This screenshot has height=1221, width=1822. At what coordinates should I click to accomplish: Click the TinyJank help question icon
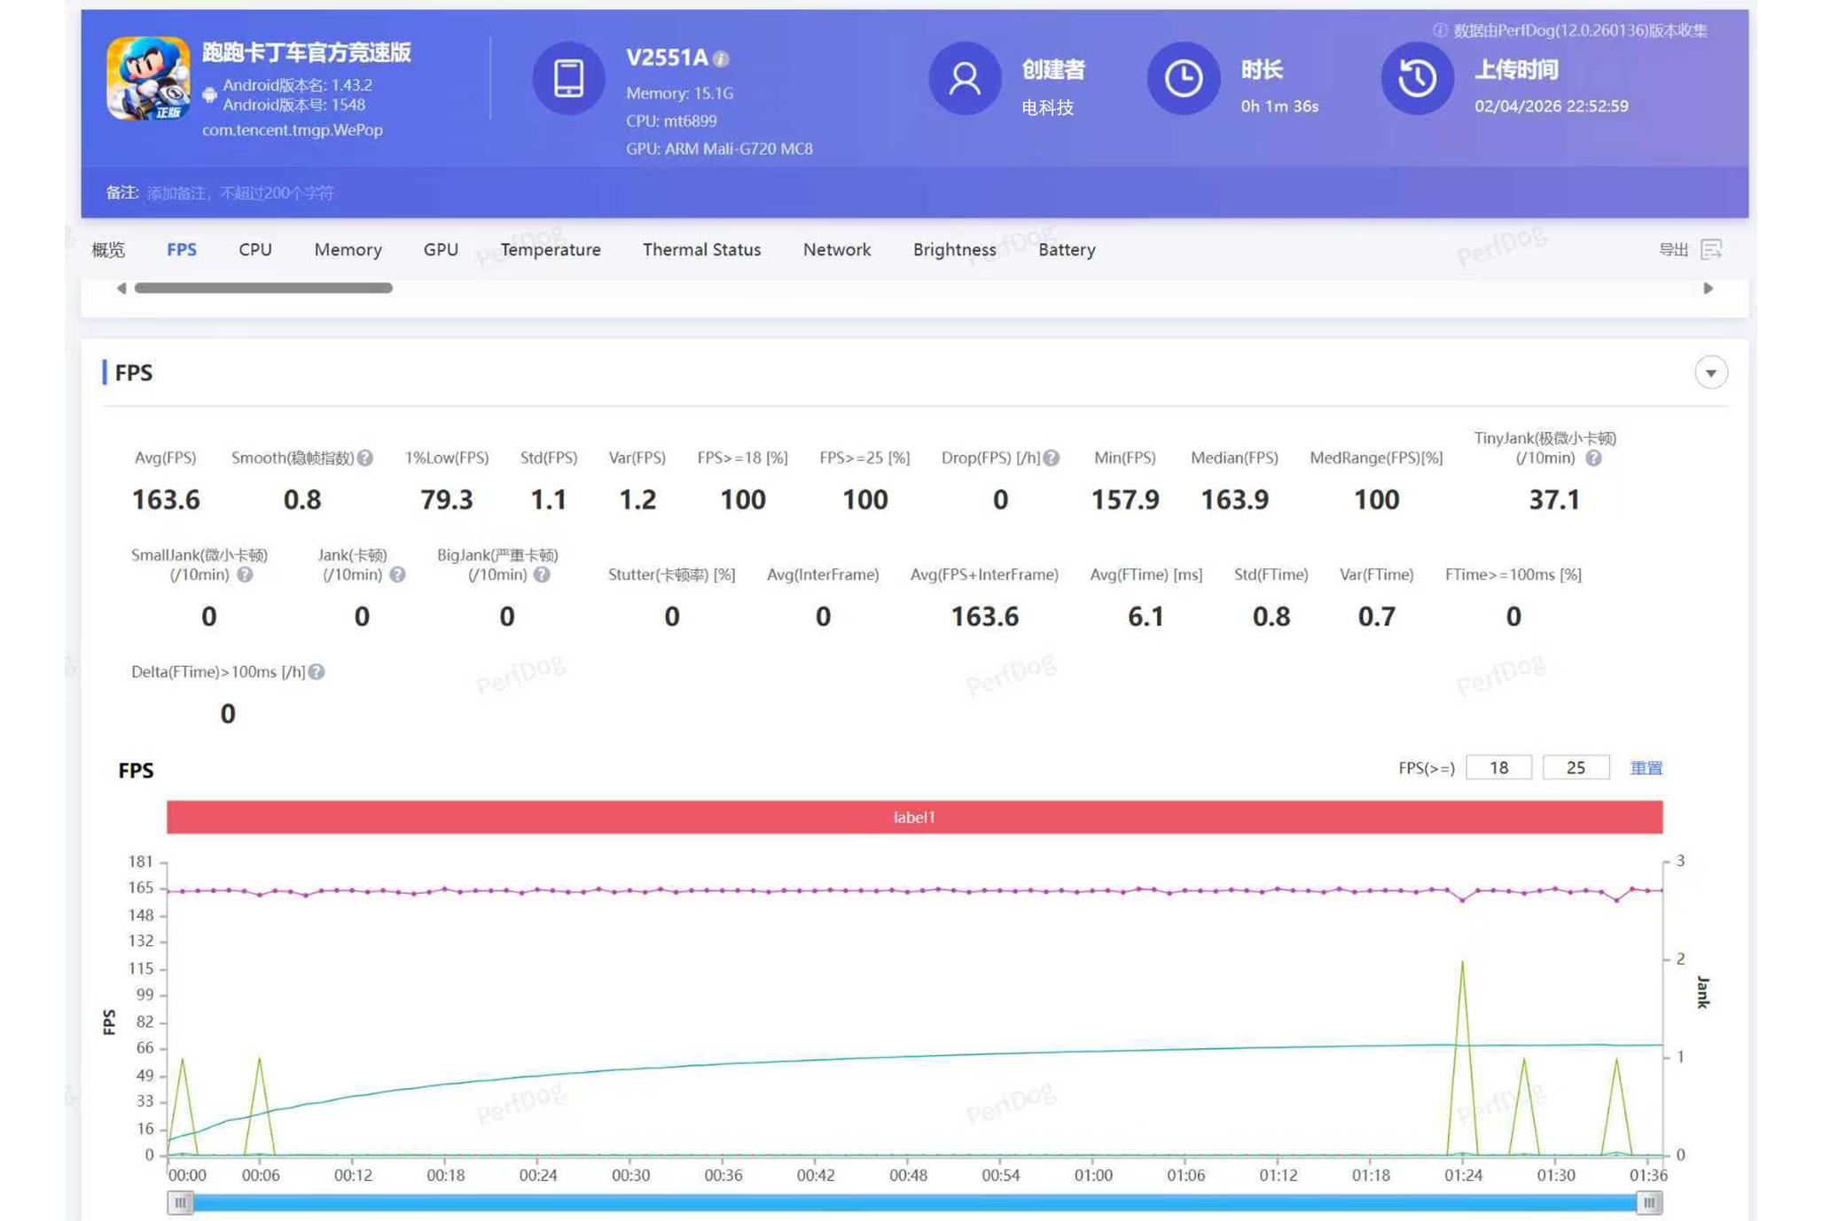tap(1593, 458)
